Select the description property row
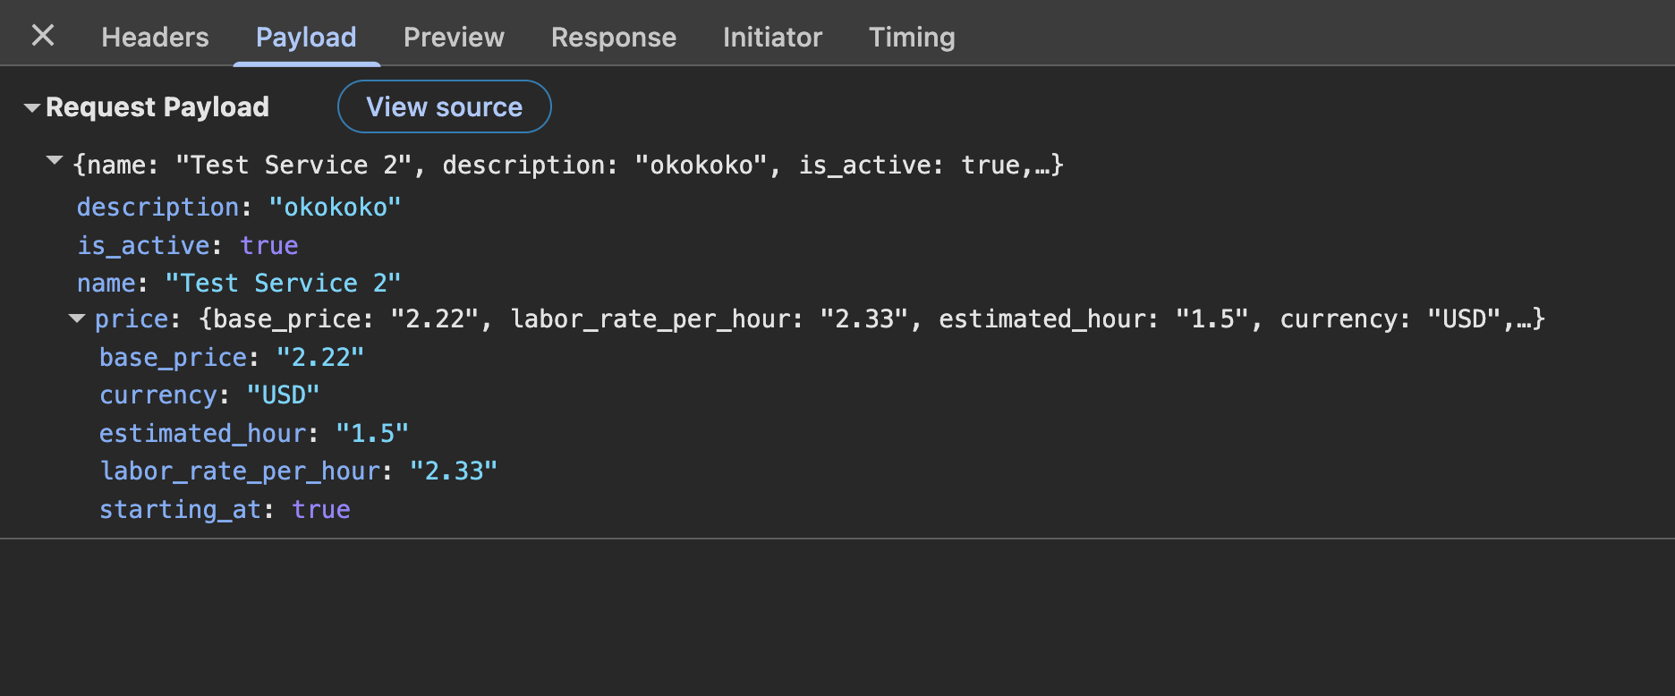The width and height of the screenshot is (1675, 696). click(238, 207)
